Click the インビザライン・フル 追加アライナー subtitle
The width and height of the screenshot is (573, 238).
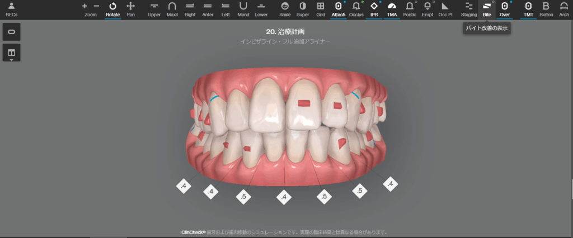[x=285, y=41]
